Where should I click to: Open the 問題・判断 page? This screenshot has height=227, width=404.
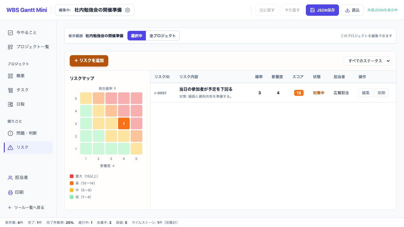(28, 133)
